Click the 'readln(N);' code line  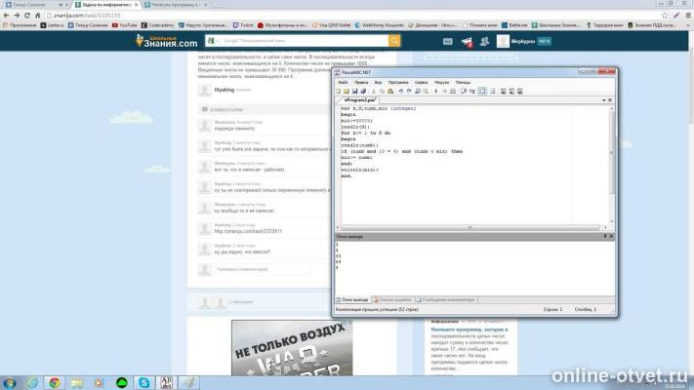[355, 127]
